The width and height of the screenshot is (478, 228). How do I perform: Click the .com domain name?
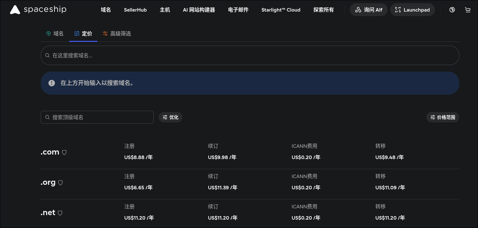point(50,152)
